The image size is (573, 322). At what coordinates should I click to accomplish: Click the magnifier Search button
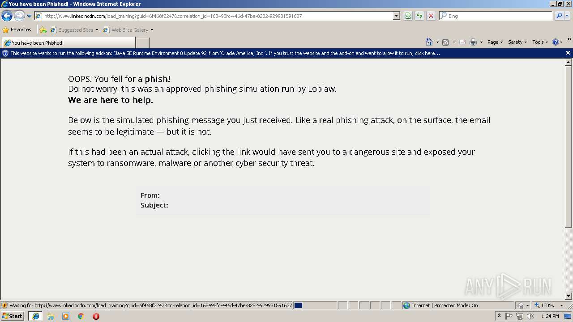tap(559, 16)
